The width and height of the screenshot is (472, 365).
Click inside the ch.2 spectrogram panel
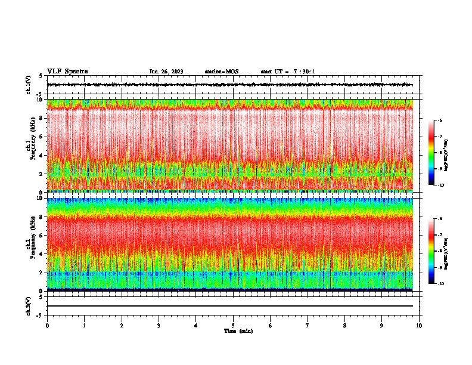[230, 245]
